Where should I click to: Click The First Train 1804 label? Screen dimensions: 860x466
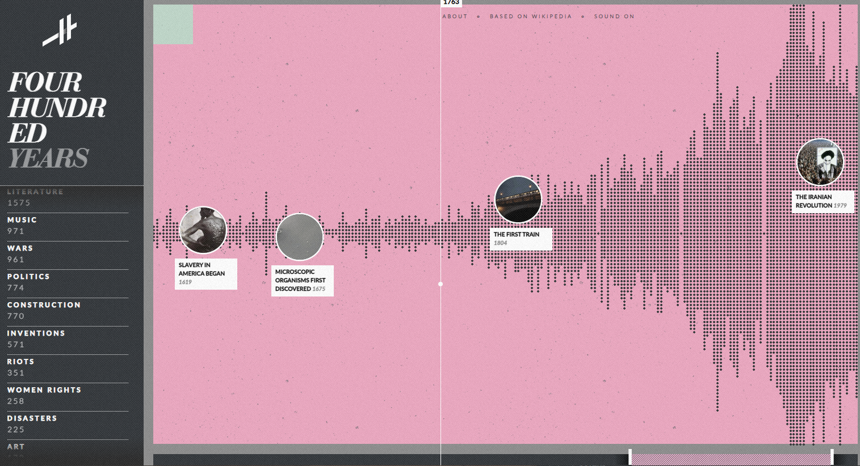521,239
